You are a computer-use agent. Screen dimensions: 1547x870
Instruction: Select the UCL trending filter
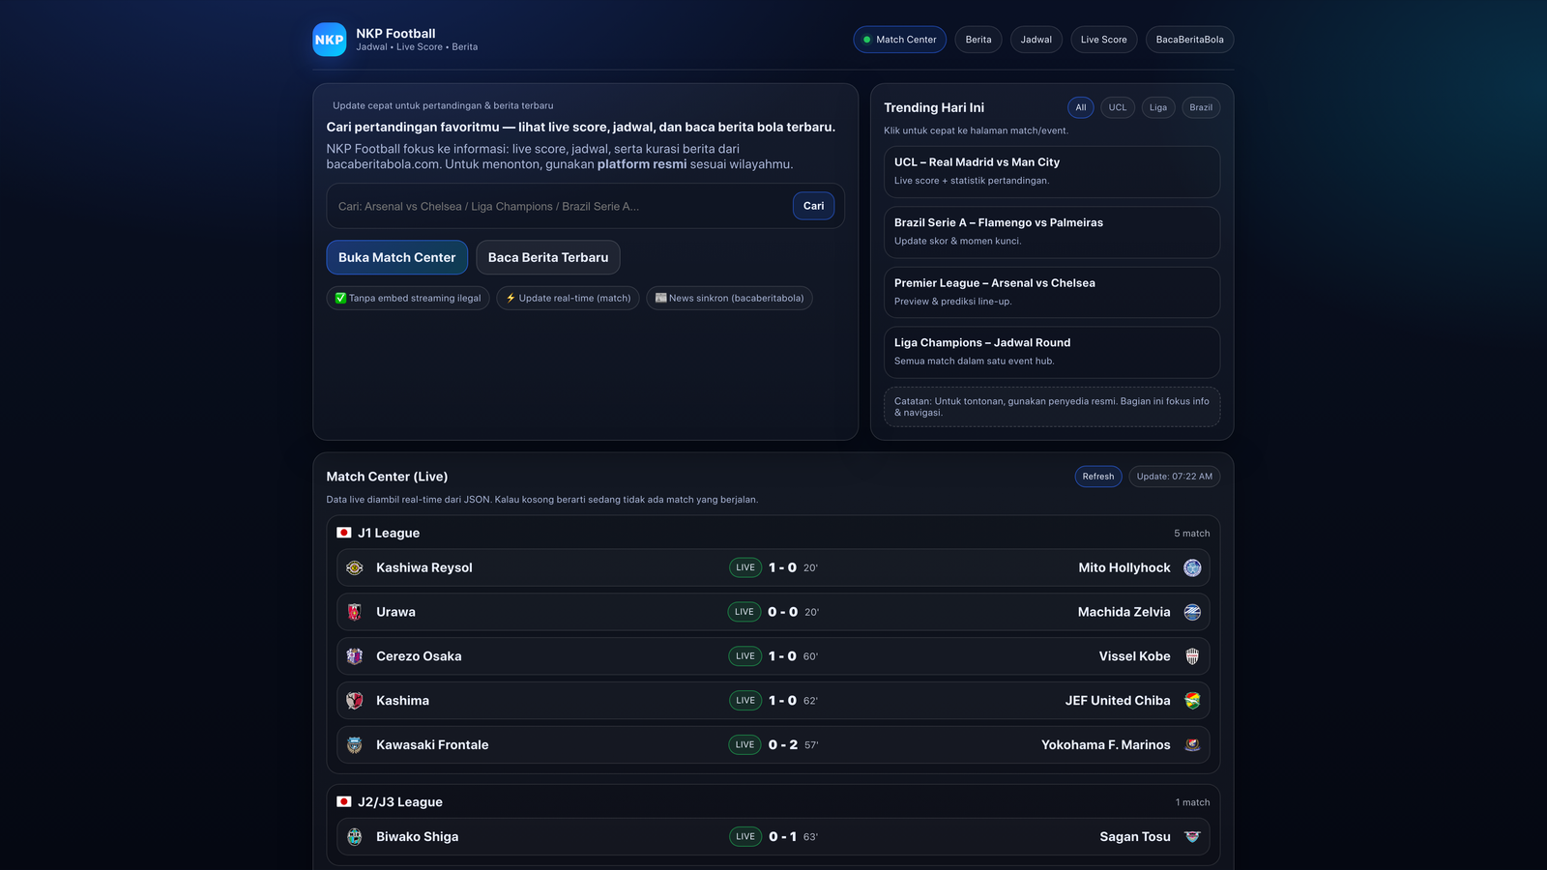pyautogui.click(x=1117, y=107)
